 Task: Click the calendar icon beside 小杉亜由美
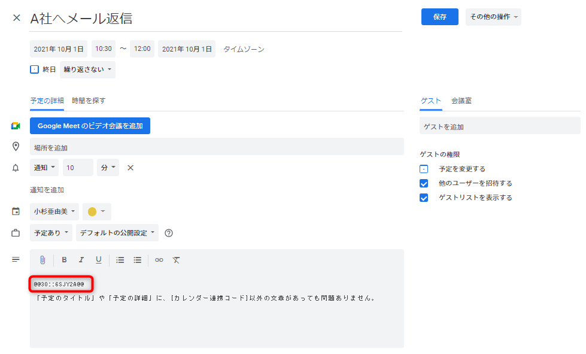(16, 211)
